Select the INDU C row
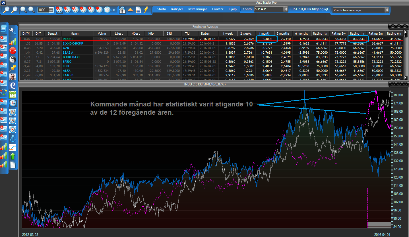409x237 pixels. tap(212, 39)
